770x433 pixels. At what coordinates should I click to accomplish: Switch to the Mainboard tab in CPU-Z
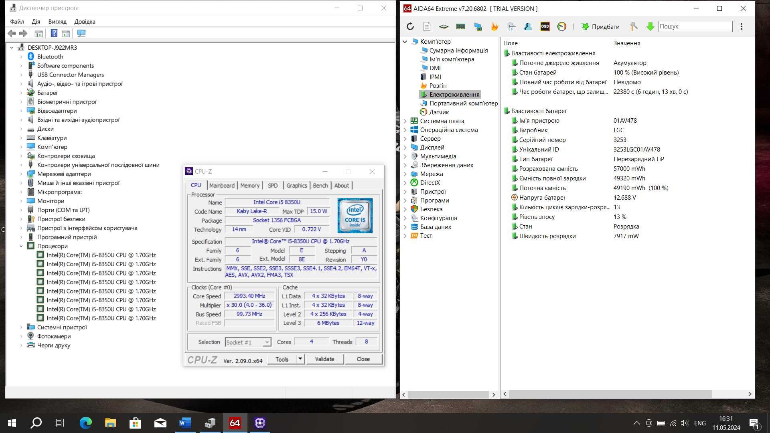[222, 185]
